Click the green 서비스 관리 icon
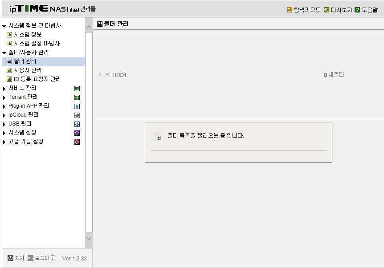 coord(77,88)
